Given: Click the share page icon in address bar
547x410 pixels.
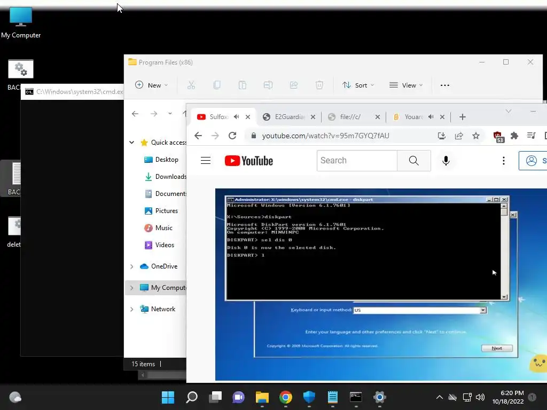Looking at the screenshot, I should [459, 136].
